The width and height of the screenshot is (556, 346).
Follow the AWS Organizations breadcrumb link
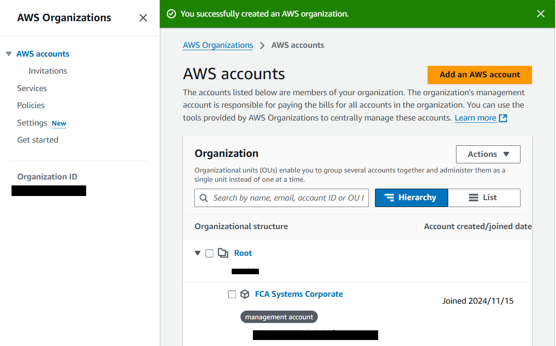coord(218,45)
